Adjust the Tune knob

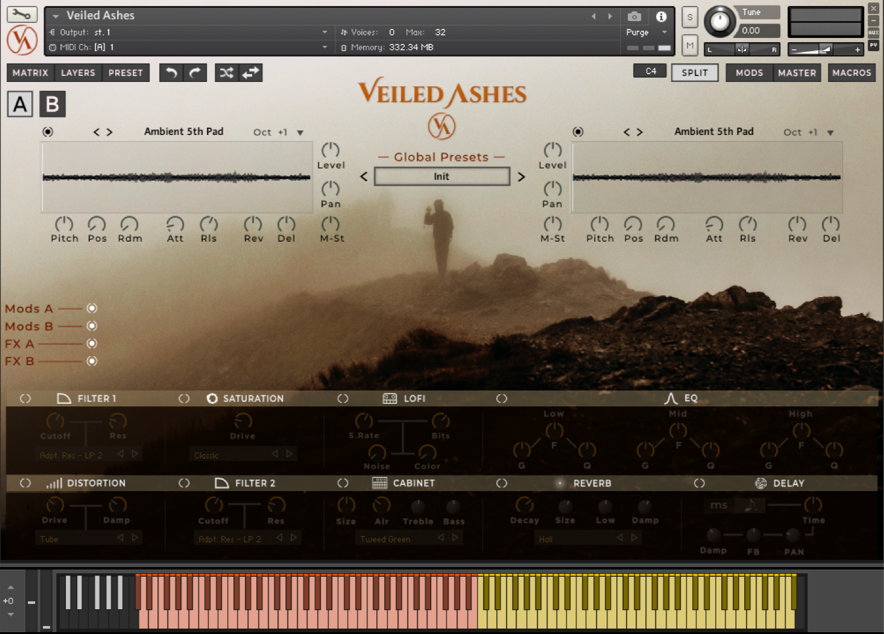[x=719, y=22]
